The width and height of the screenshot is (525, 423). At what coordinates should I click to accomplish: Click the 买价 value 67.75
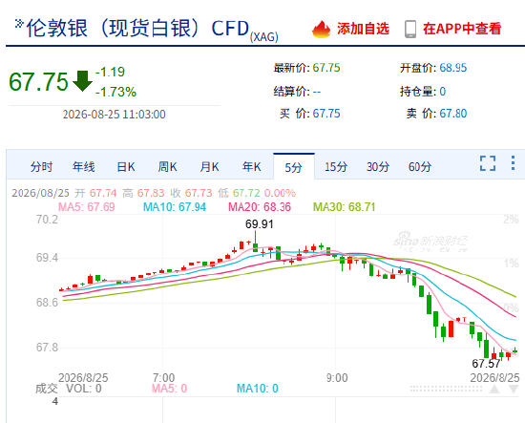[x=326, y=114]
